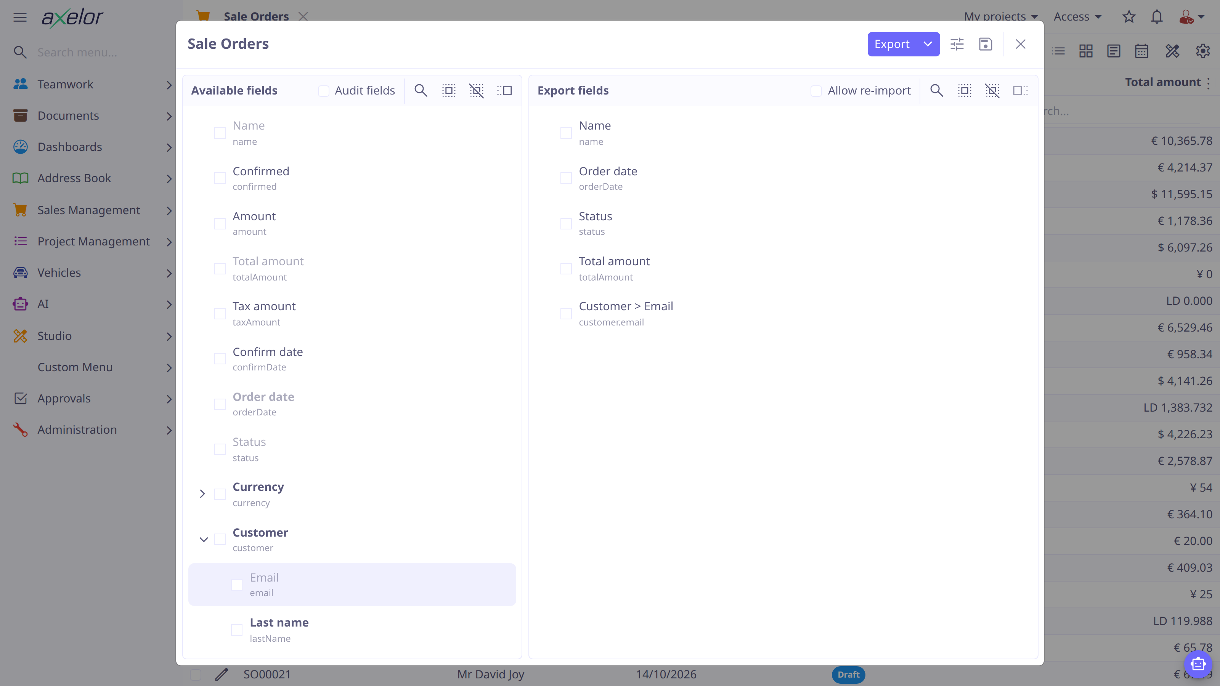Open view settings gear icon
The width and height of the screenshot is (1220, 686).
(1203, 51)
